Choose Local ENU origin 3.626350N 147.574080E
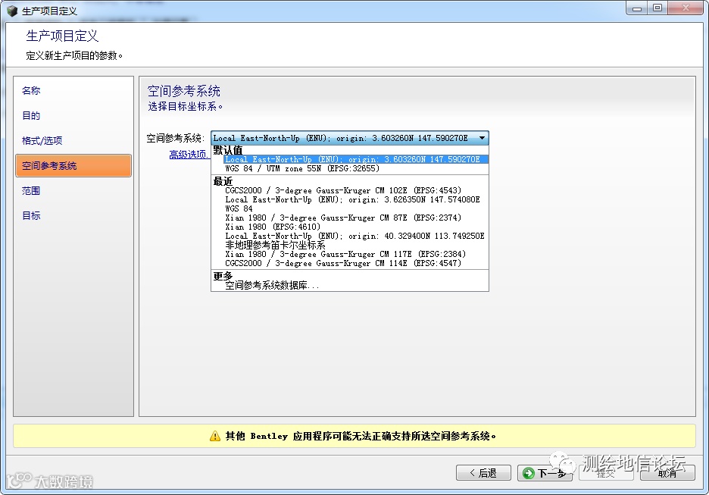Image resolution: width=709 pixels, height=495 pixels. [352, 199]
